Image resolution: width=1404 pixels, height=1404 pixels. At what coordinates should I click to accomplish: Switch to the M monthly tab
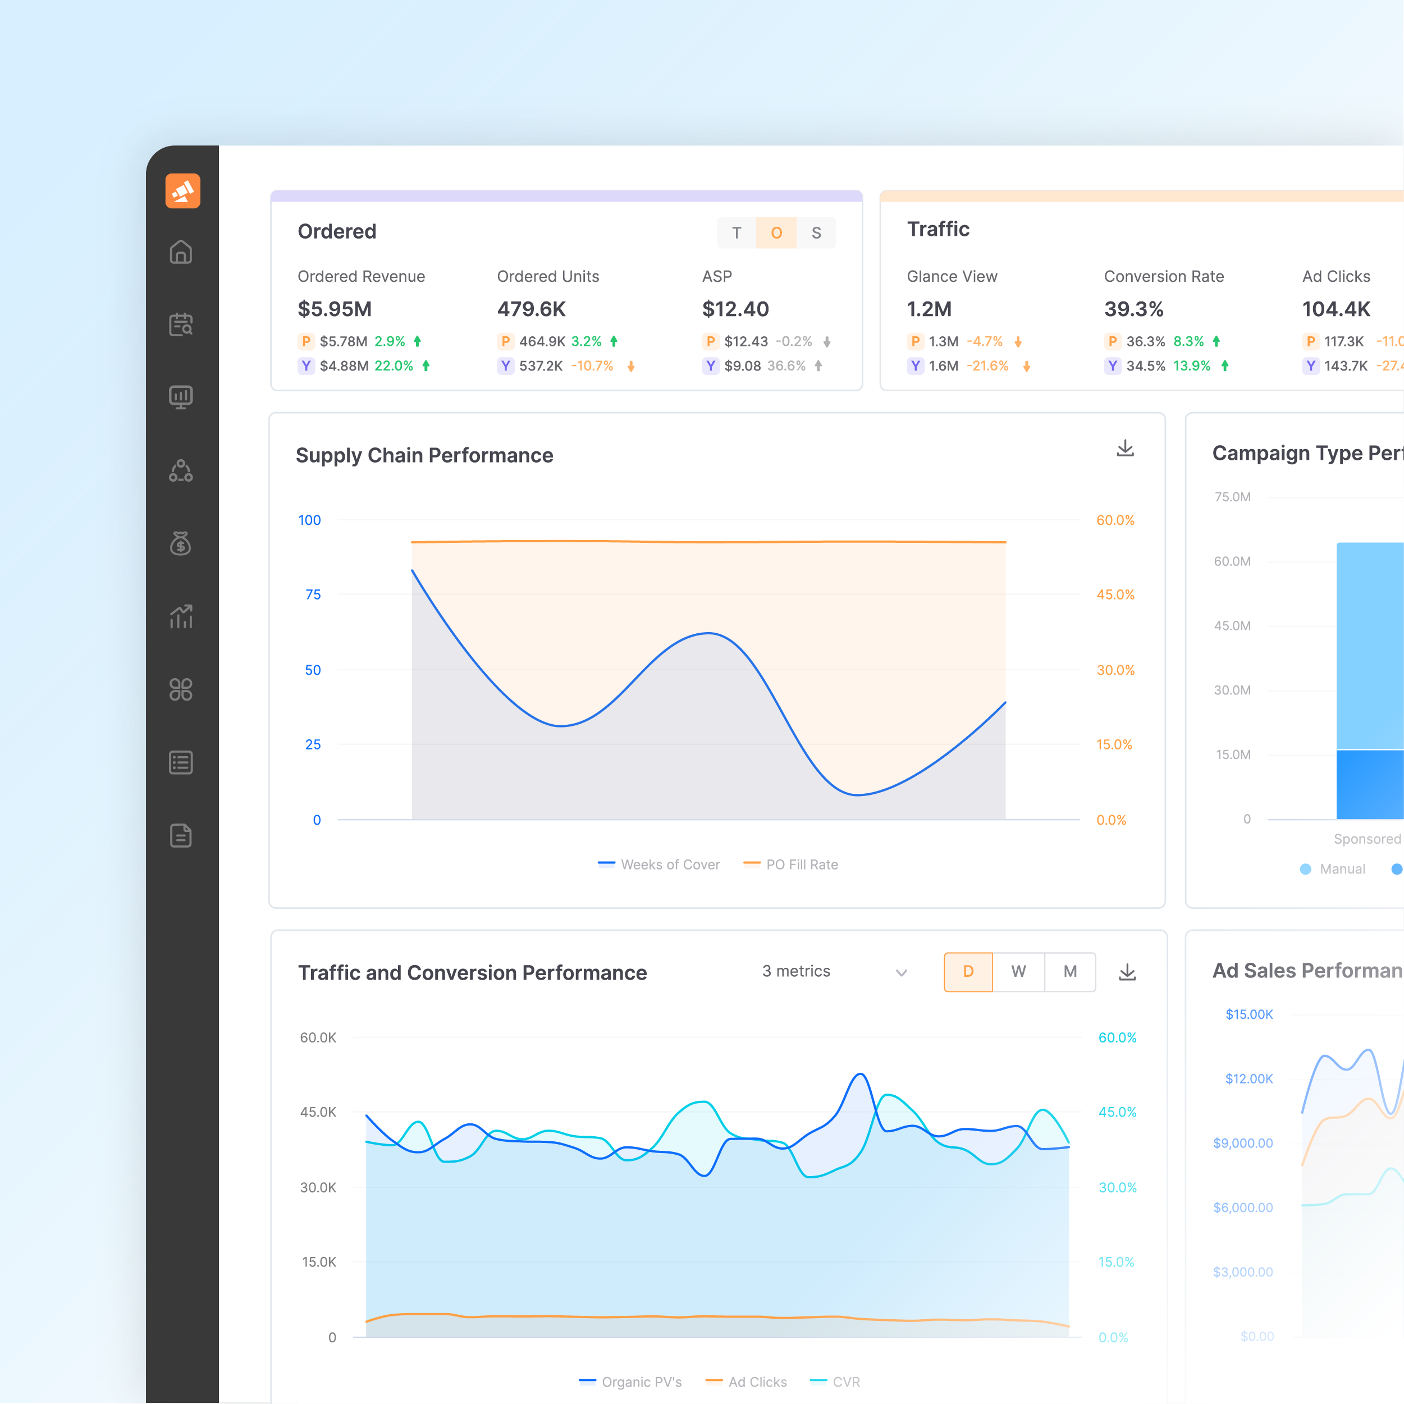pos(1070,972)
